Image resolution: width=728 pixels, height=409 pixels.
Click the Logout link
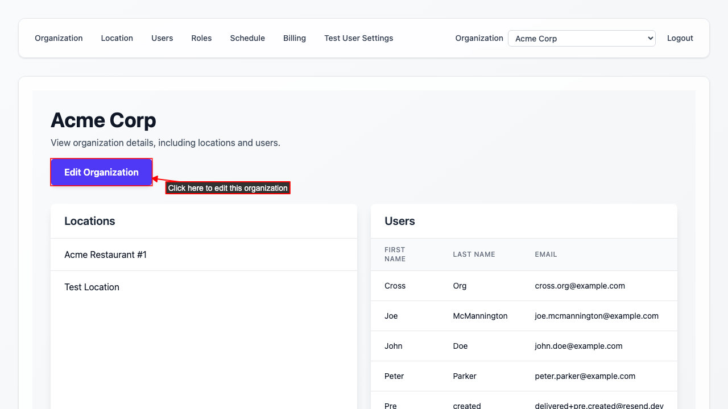point(680,38)
